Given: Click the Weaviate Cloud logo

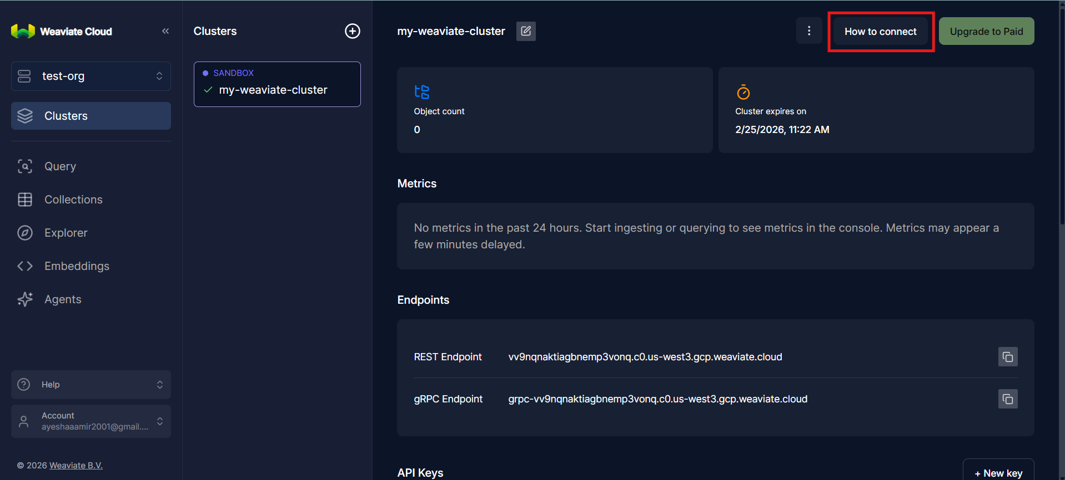Looking at the screenshot, I should click(62, 32).
